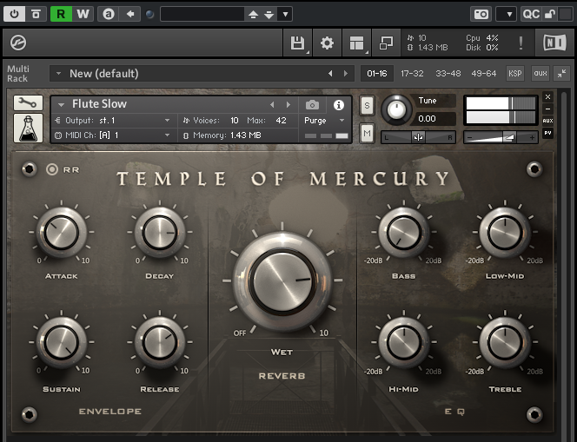Enable Read automation (R) button
Image resolution: width=577 pixels, height=442 pixels.
[61, 14]
